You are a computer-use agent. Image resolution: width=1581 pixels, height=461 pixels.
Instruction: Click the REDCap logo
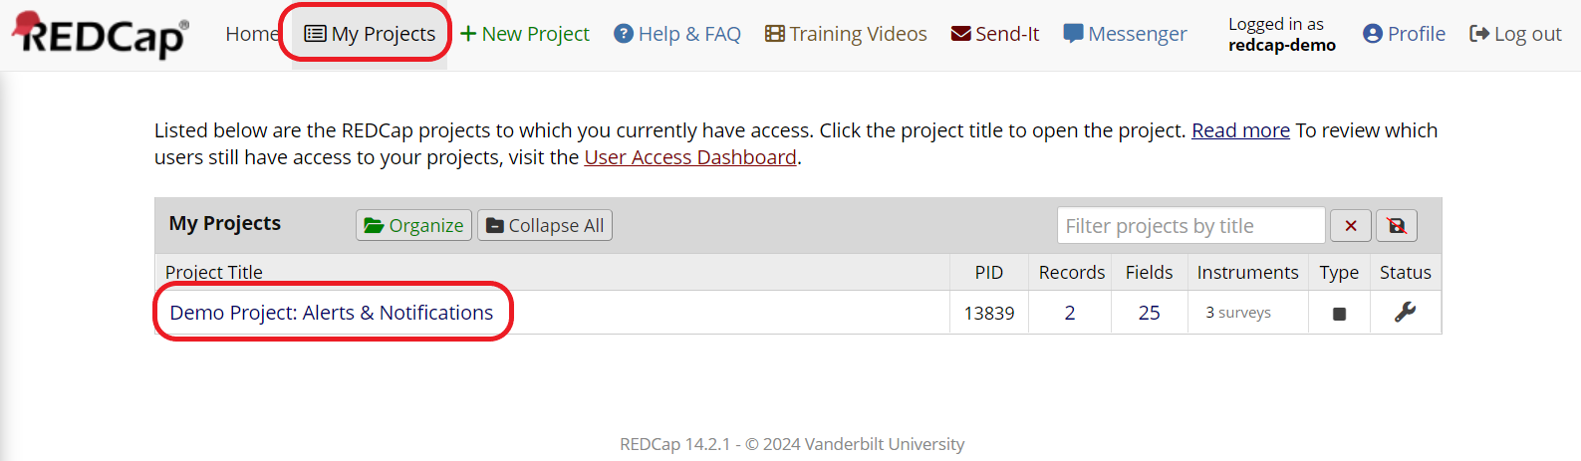pos(100,35)
